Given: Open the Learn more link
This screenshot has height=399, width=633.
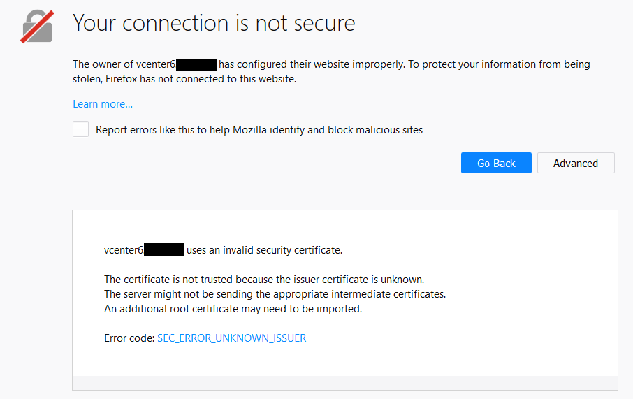Looking at the screenshot, I should (x=103, y=104).
